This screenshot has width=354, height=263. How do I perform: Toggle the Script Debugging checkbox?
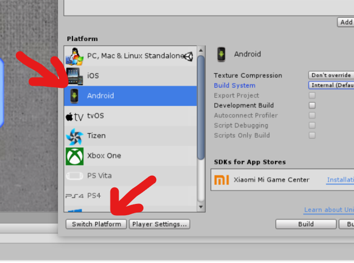(312, 125)
